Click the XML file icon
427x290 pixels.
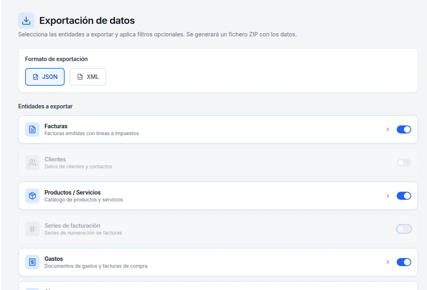coord(80,76)
